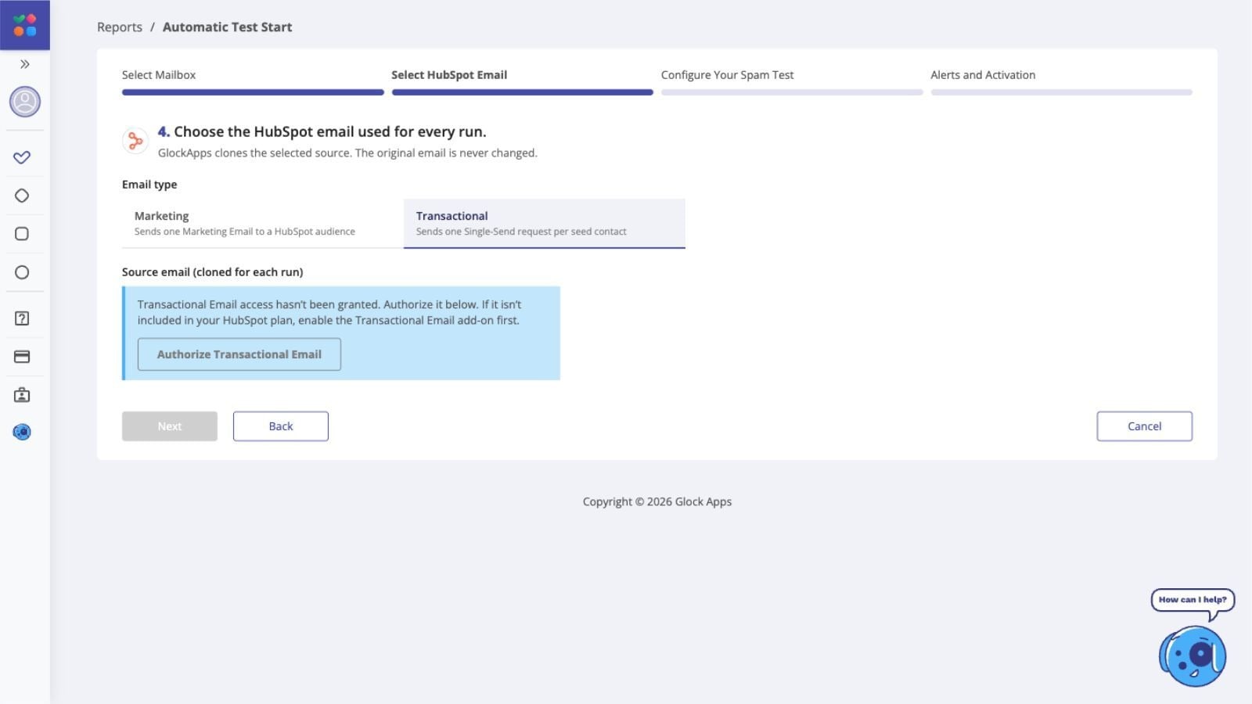1252x704 pixels.
Task: Select the Marketing email type
Action: pyautogui.click(x=263, y=223)
